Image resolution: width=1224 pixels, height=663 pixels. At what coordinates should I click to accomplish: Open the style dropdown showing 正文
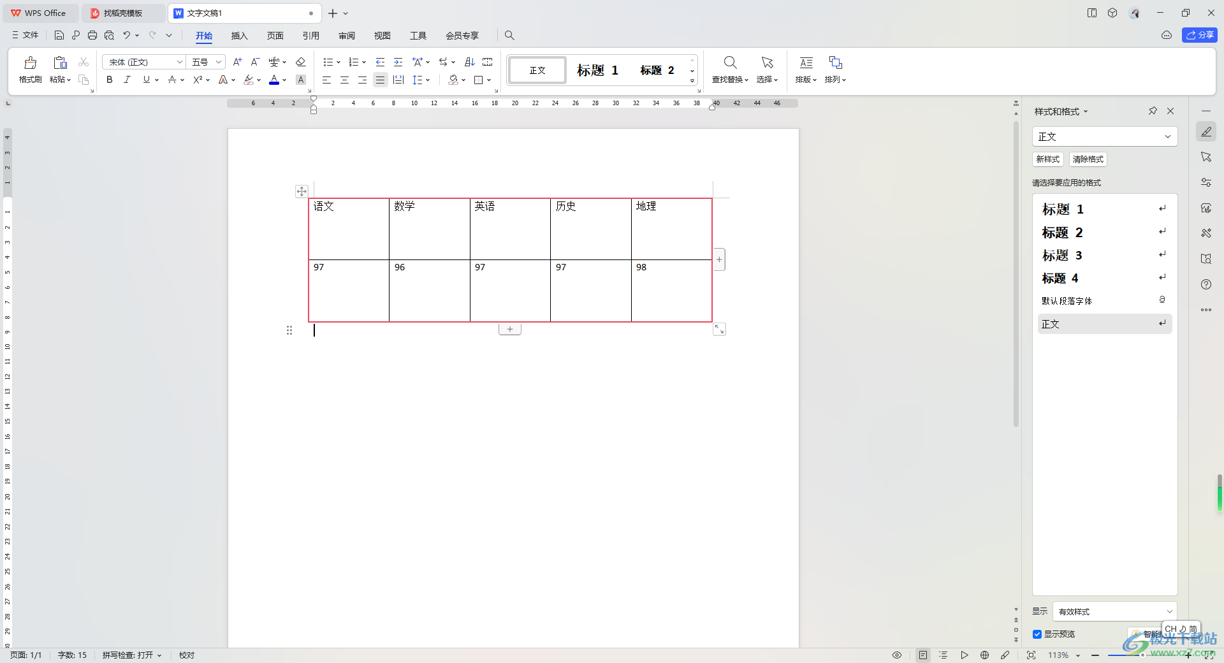click(x=1104, y=136)
